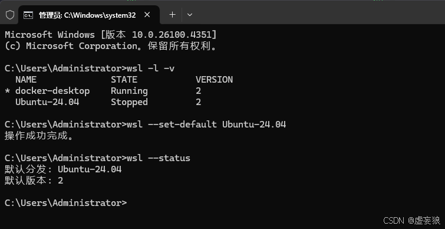Click the VERSION column header
Viewport: 445px width, 229px height.
[214, 80]
